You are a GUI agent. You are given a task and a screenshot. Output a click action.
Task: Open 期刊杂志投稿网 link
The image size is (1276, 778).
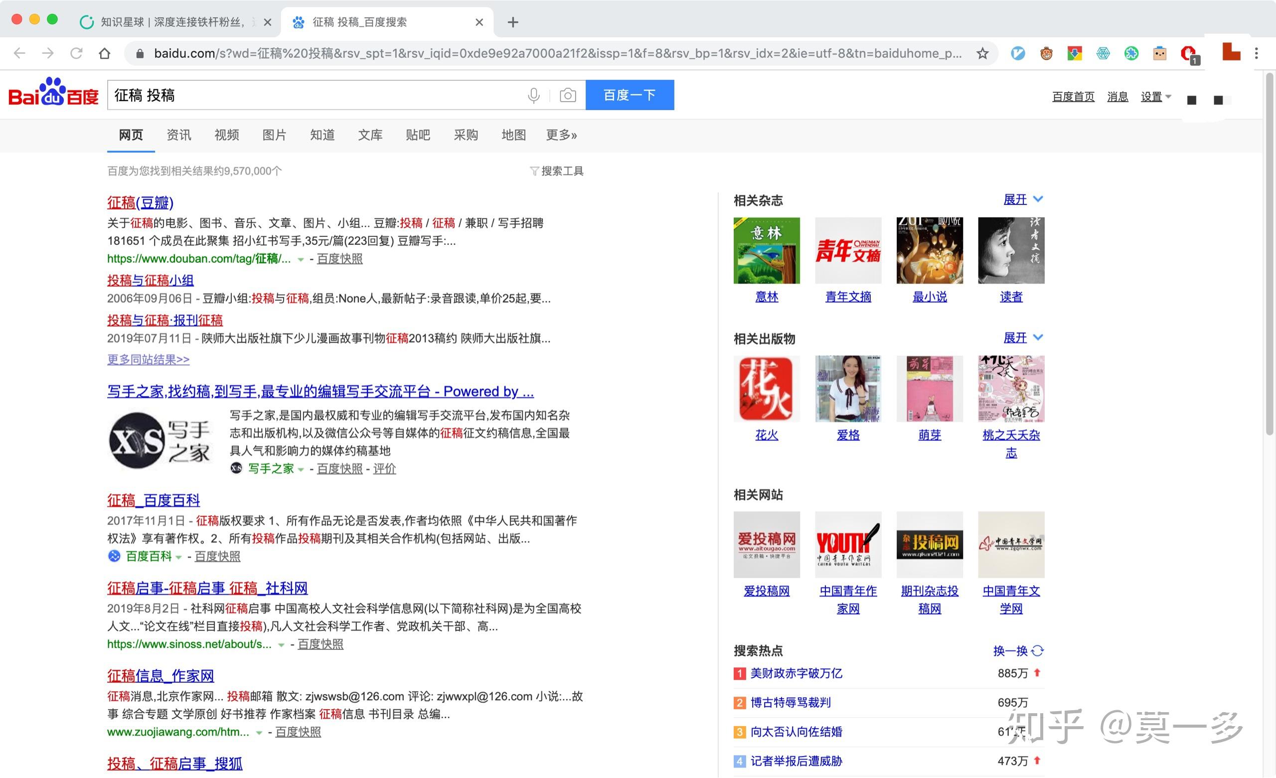[930, 600]
